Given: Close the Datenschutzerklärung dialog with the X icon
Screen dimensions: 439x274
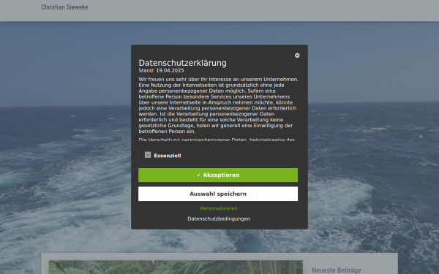Looking at the screenshot, I should (x=297, y=56).
